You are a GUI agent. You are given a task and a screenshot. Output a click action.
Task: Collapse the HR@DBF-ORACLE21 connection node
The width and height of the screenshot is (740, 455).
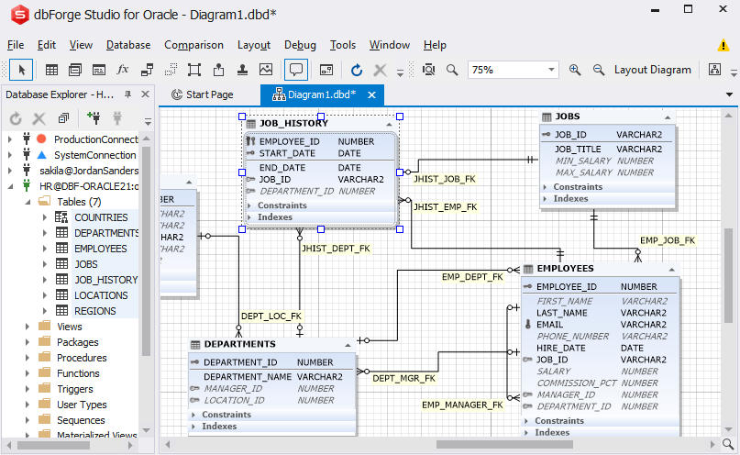[10, 186]
